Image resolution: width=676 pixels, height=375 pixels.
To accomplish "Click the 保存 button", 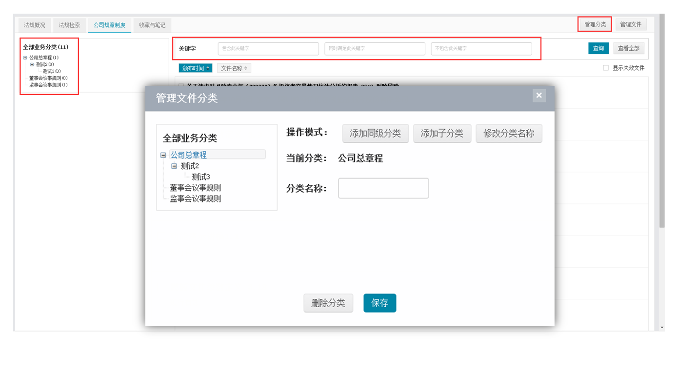I will coord(380,303).
